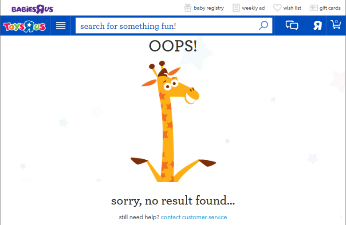The width and height of the screenshot is (346, 225).
Task: Follow the contact customer service link
Action: click(194, 217)
